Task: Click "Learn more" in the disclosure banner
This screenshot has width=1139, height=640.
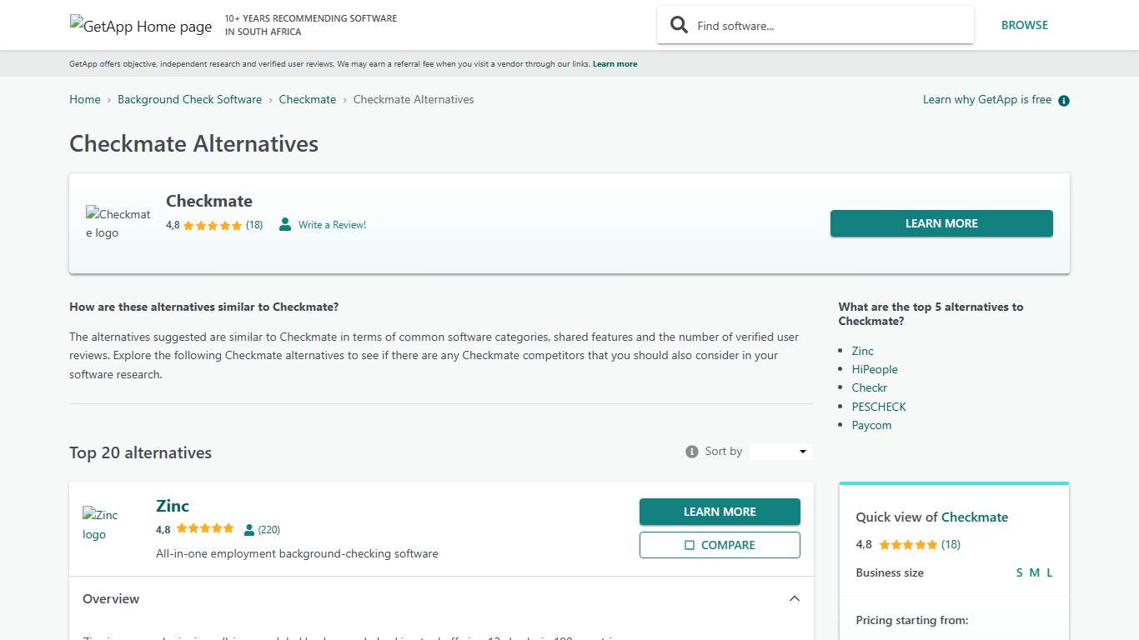Action: [615, 63]
